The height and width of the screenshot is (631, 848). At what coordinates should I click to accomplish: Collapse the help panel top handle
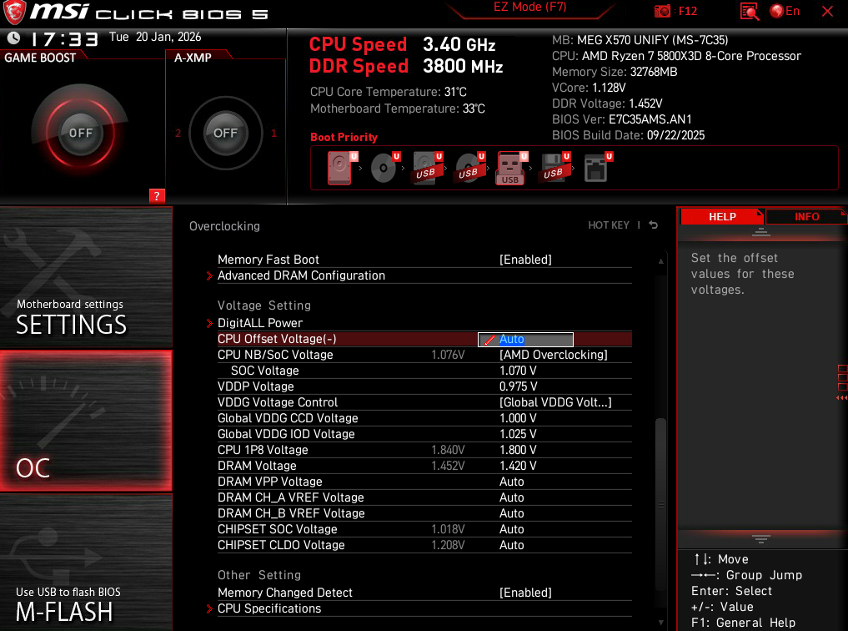coord(761,233)
